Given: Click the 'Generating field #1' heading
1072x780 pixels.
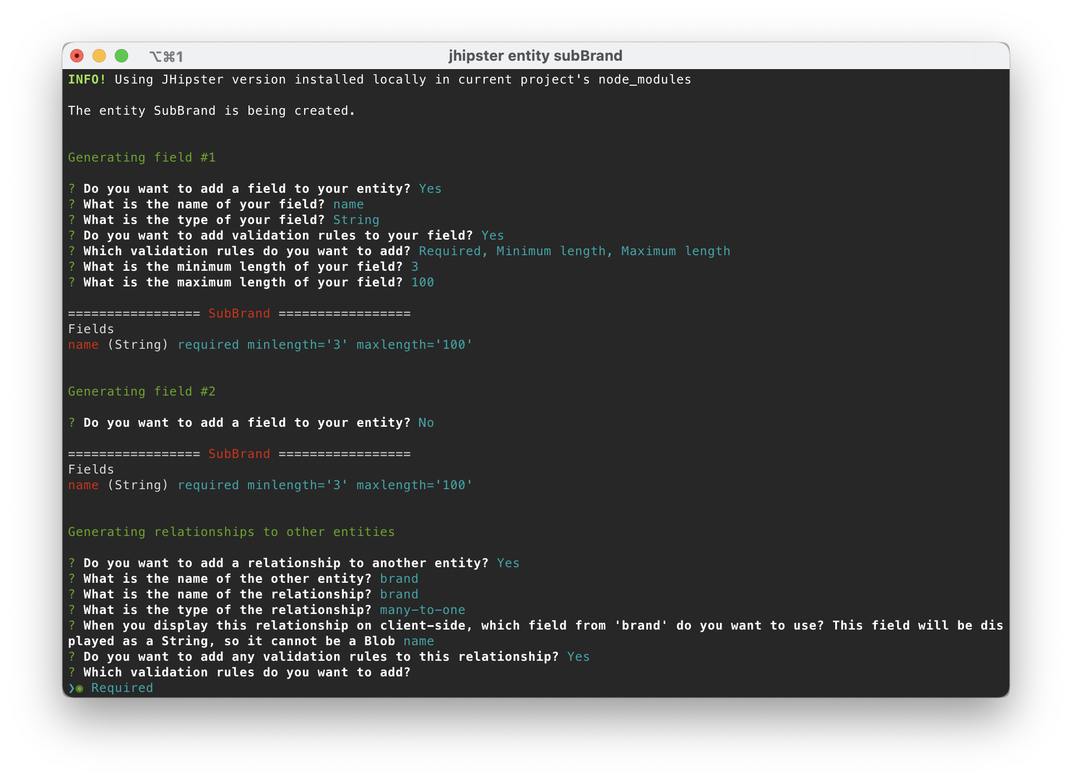Looking at the screenshot, I should (142, 158).
